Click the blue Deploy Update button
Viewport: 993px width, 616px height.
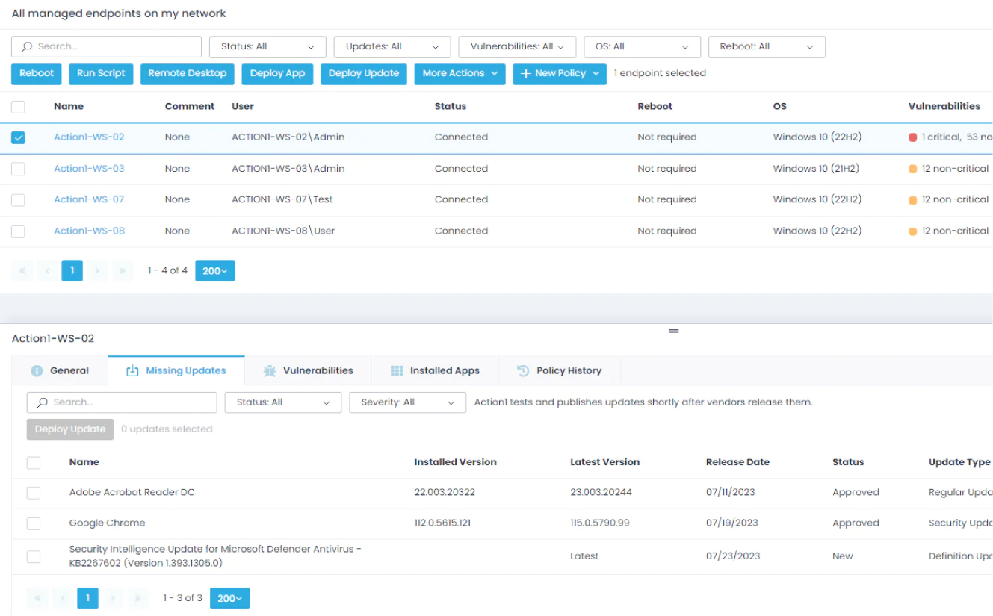364,74
